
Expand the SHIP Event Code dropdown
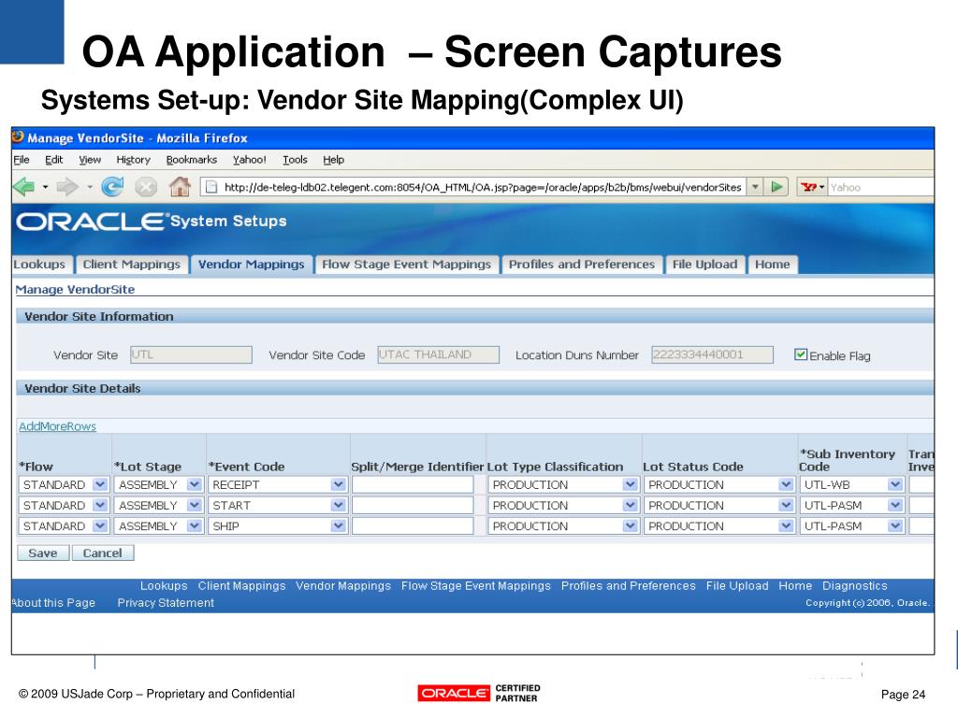point(338,526)
